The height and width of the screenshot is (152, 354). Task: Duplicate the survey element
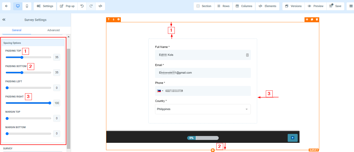312,19
